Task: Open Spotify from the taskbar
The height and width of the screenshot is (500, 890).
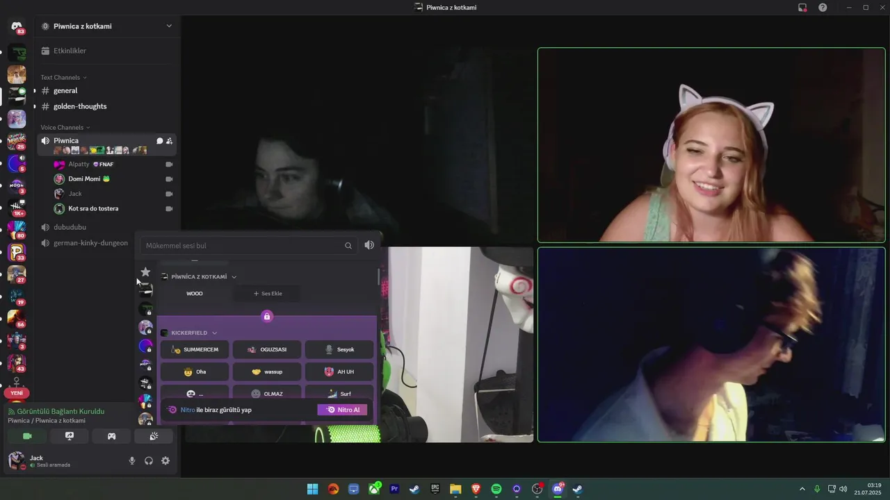Action: coord(496,489)
